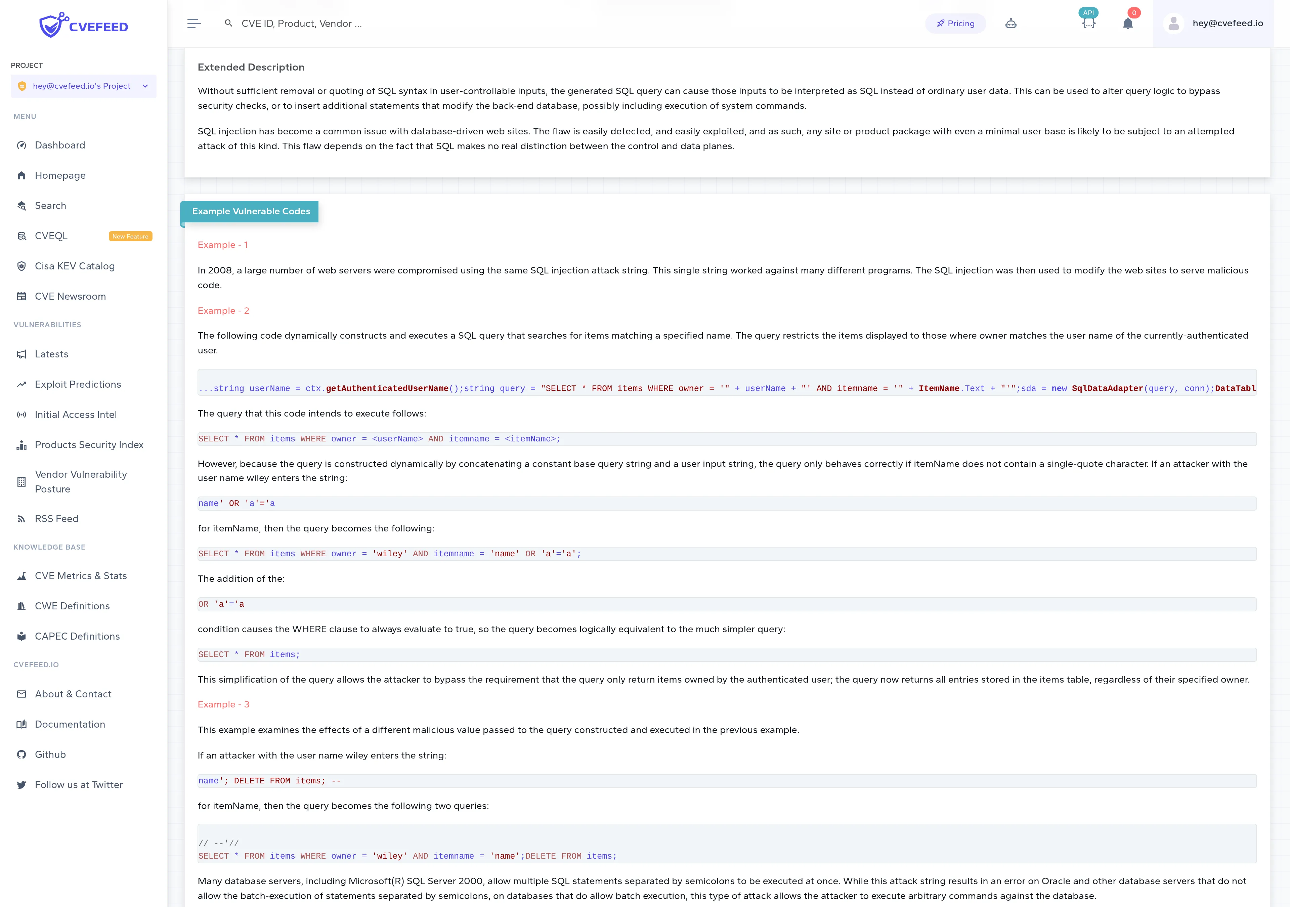This screenshot has width=1290, height=907.
Task: Click the CVE Newsroom icon
Action: (x=21, y=297)
